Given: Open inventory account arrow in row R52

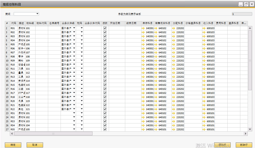Looking at the screenshot, I should [x=143, y=117].
